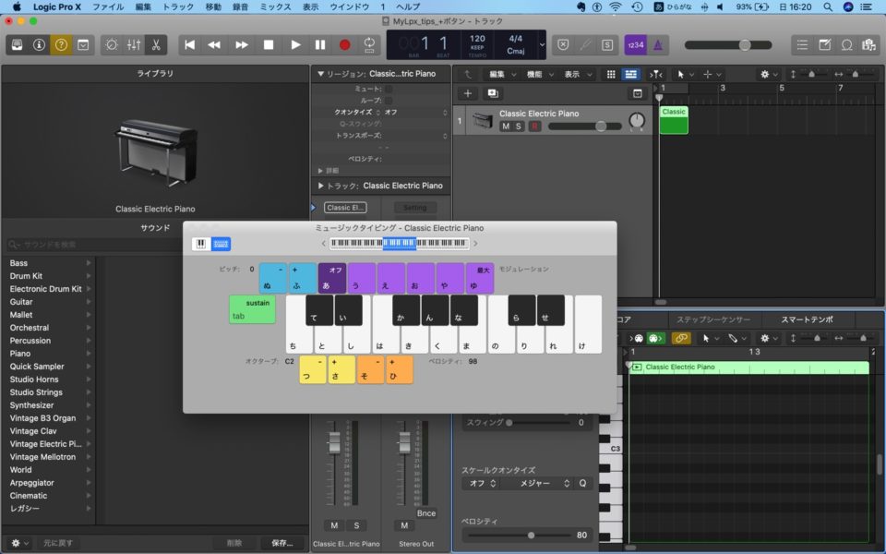This screenshot has width=886, height=554.
Task: Open the Wi-Fi status menu
Action: [616, 6]
